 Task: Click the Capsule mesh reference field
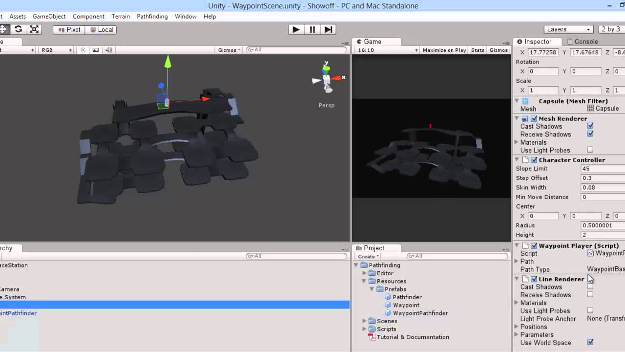(605, 109)
